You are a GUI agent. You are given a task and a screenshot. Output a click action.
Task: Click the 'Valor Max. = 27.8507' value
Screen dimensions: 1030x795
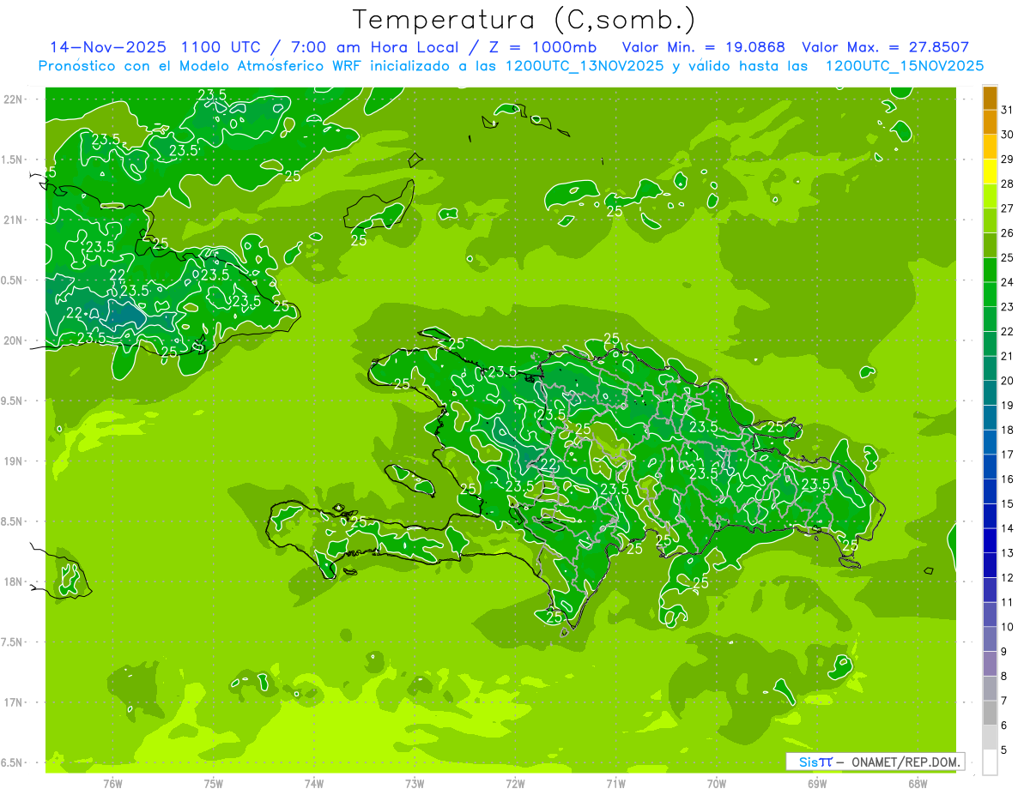pos(886,47)
